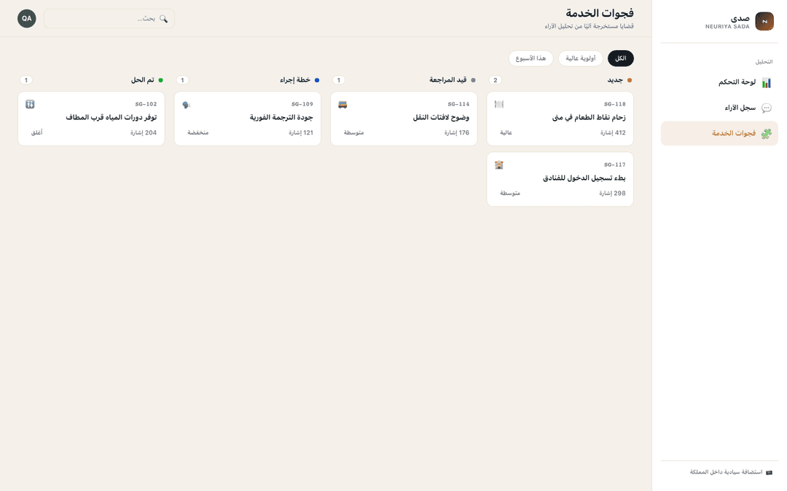Viewport: 787px width, 491px height.
Task: Click the plate icon on card SG-118
Action: 499,104
